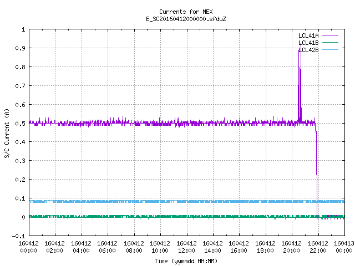Click the x-axis tick 160413 00:00
The image size is (355, 266).
[x=344, y=247]
